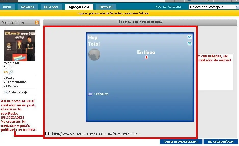Image resolution: width=239 pixels, height=146 pixels.
Task: Switch to the Buscador tab
Action: [51, 7]
